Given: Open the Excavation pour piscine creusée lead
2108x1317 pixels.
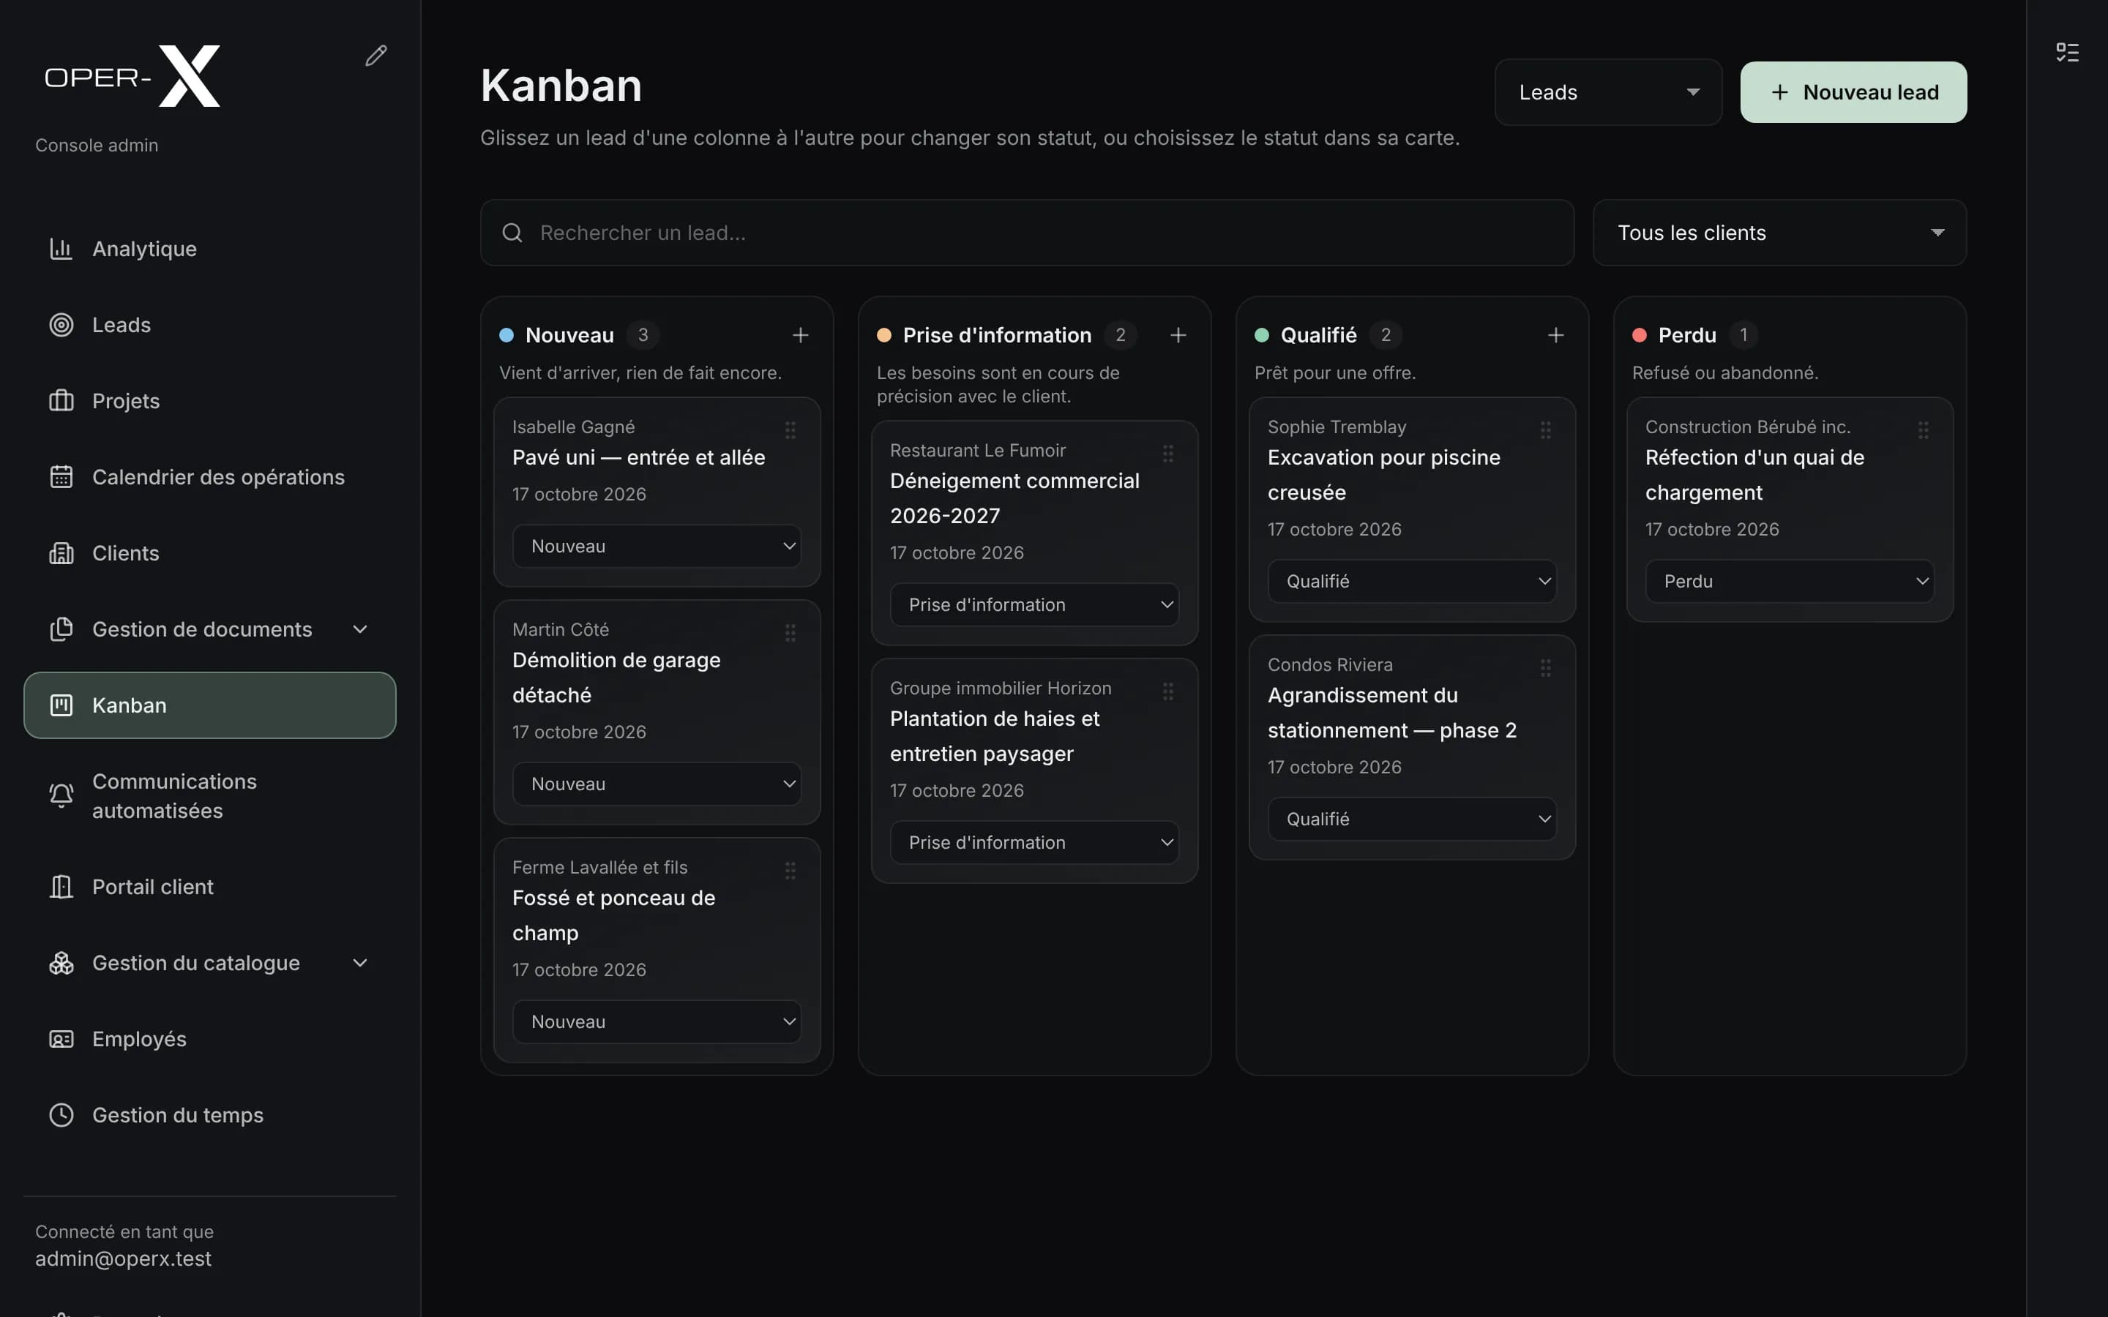Looking at the screenshot, I should click(1384, 475).
